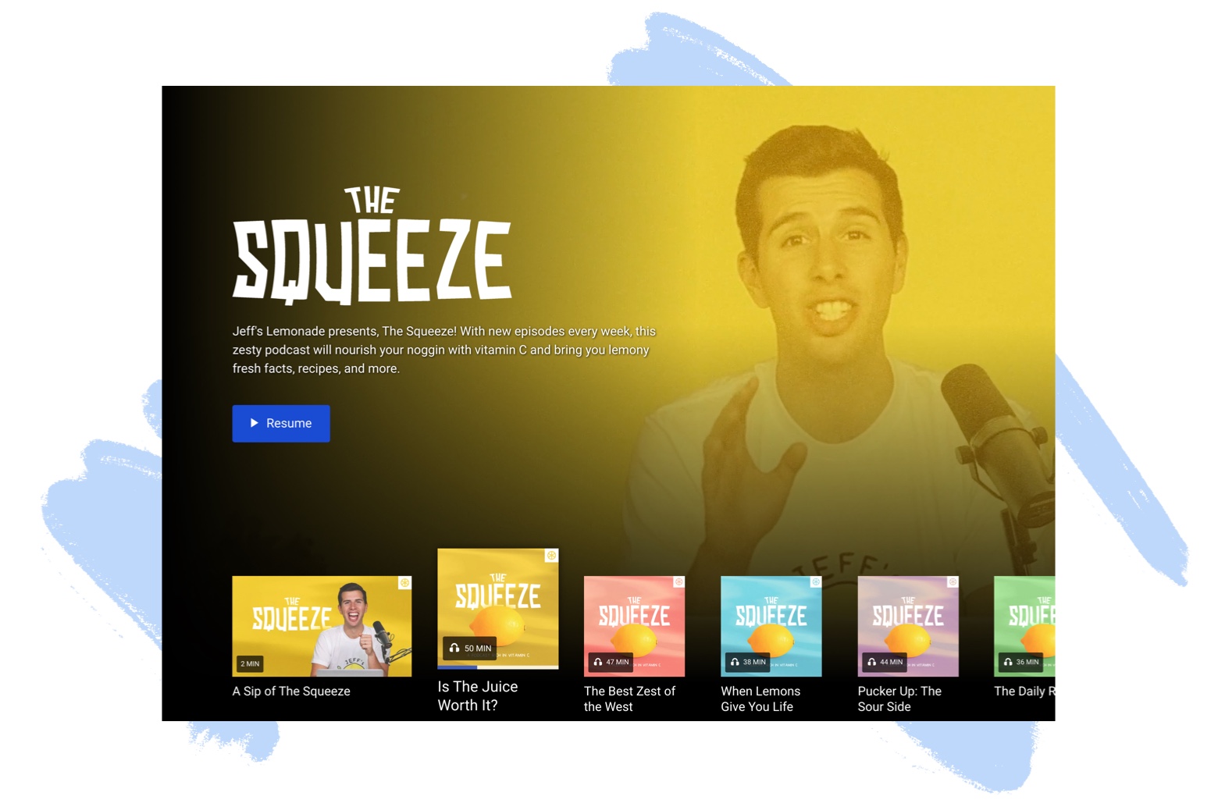This screenshot has height=807, width=1218.
Task: Click the headphone icon on 47 MIN badge
Action: tap(597, 662)
